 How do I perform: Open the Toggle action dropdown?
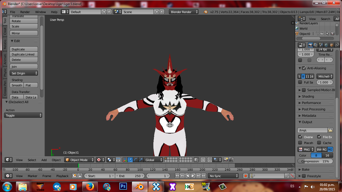23,115
